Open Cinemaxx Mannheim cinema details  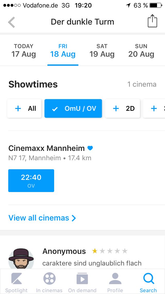(x=46, y=149)
